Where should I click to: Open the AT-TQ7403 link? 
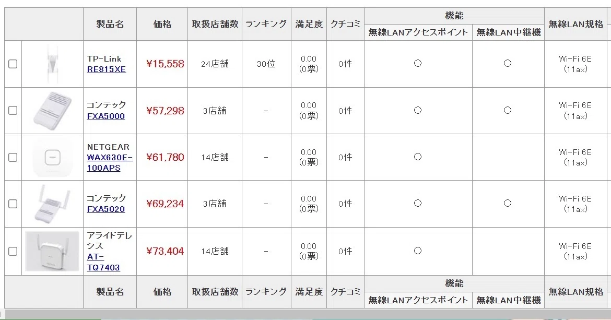click(103, 262)
